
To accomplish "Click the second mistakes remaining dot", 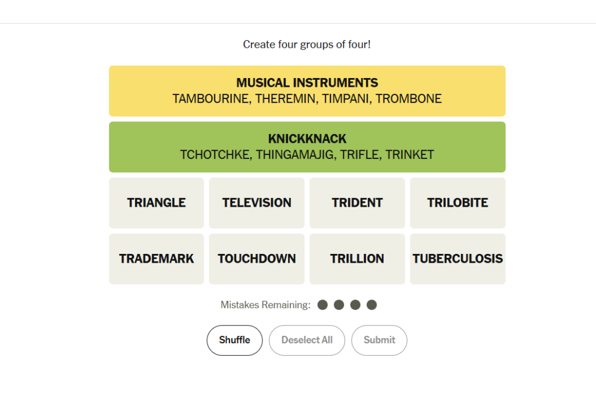I will [339, 305].
